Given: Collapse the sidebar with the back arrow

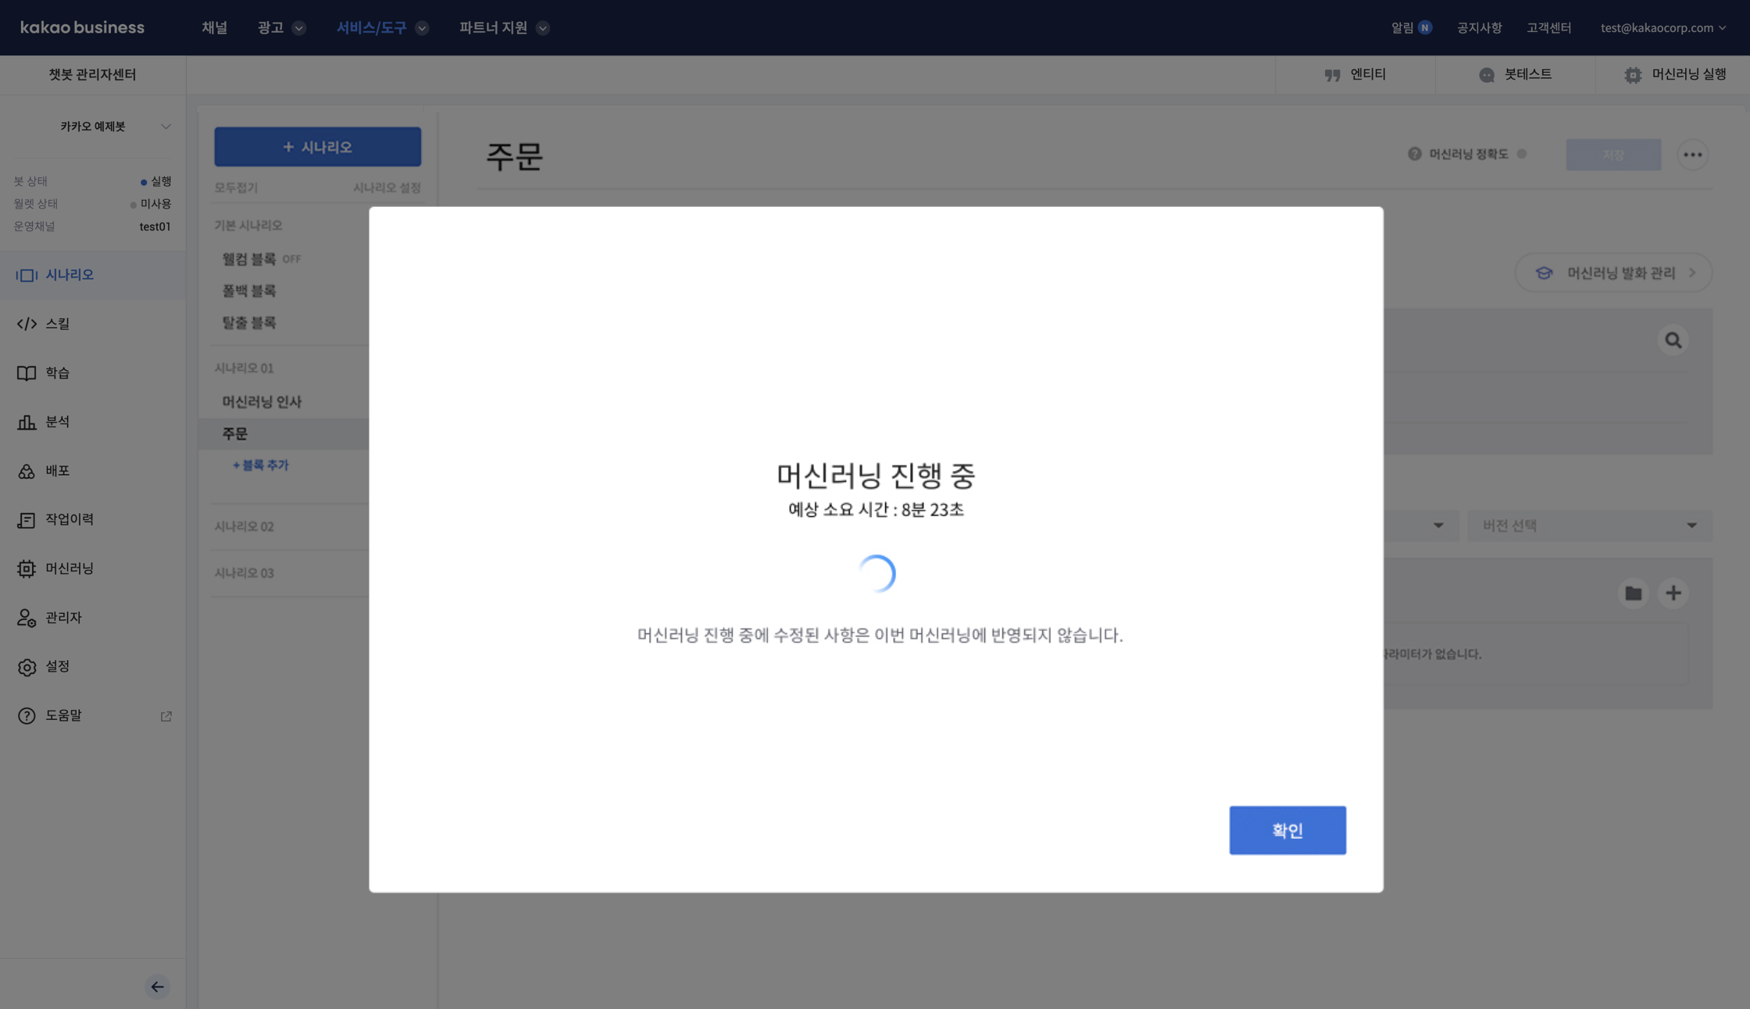Looking at the screenshot, I should [157, 986].
